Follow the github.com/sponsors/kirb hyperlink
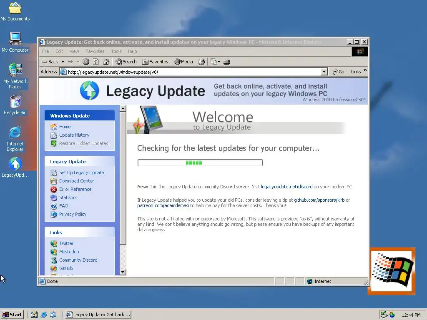 pos(319,200)
